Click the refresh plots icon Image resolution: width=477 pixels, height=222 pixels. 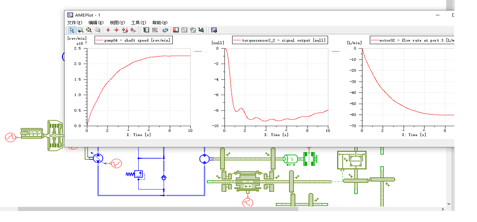(x=165, y=30)
